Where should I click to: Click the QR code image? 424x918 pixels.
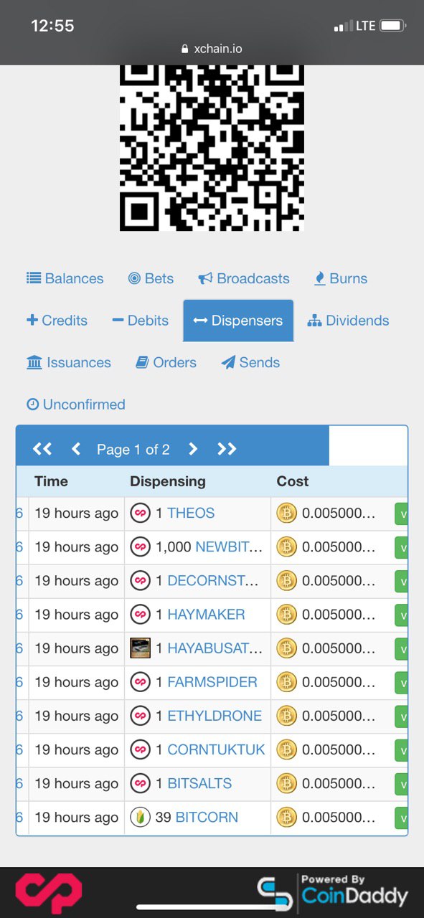tap(212, 147)
